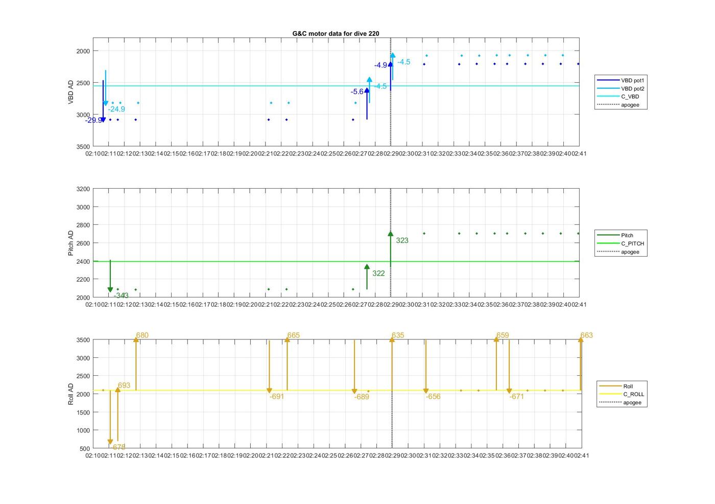This screenshot has height=504, width=715.
Task: Click the '2800' tick on the Pitch axis
Action: pyautogui.click(x=83, y=225)
